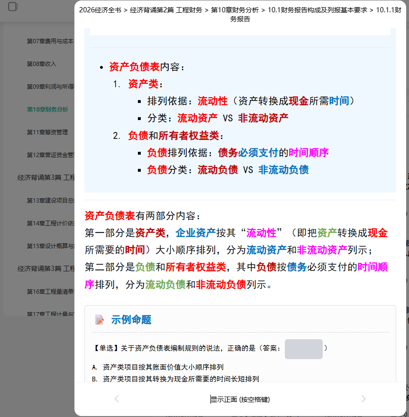
Task: Expand the second 经济背诵第3篇 section above 第16章
Action: click(x=46, y=269)
